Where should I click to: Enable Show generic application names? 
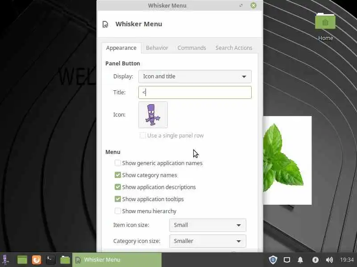[118, 163]
